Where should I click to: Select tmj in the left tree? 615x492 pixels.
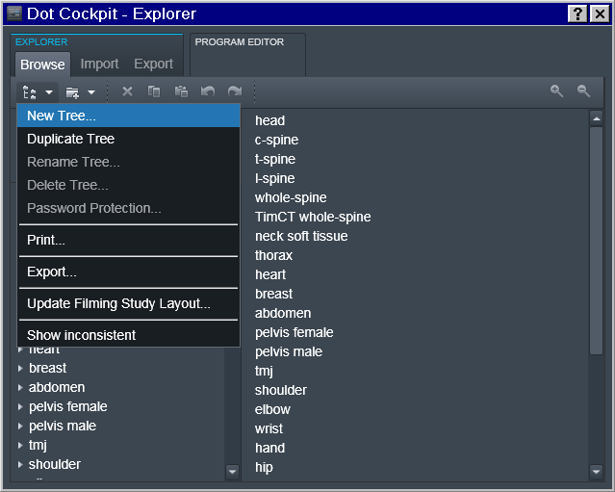(x=38, y=446)
